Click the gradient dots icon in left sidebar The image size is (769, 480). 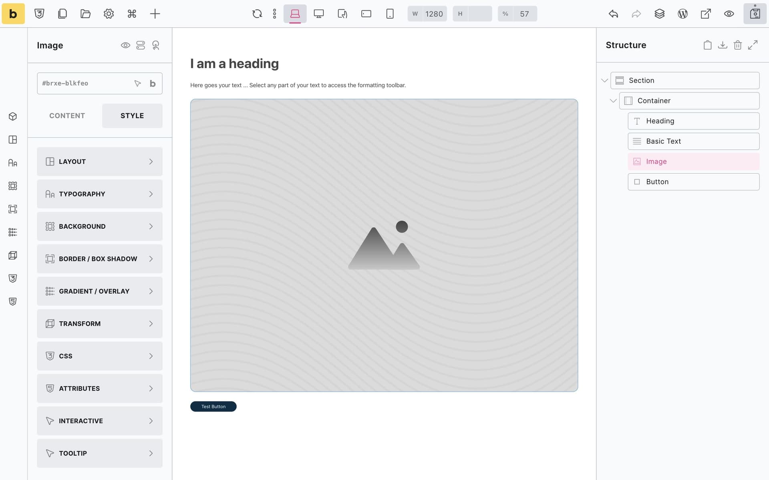coord(13,232)
